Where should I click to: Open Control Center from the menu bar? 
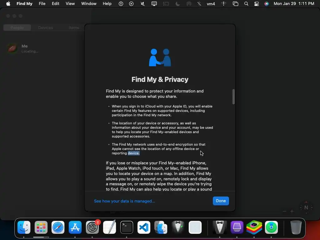click(257, 4)
